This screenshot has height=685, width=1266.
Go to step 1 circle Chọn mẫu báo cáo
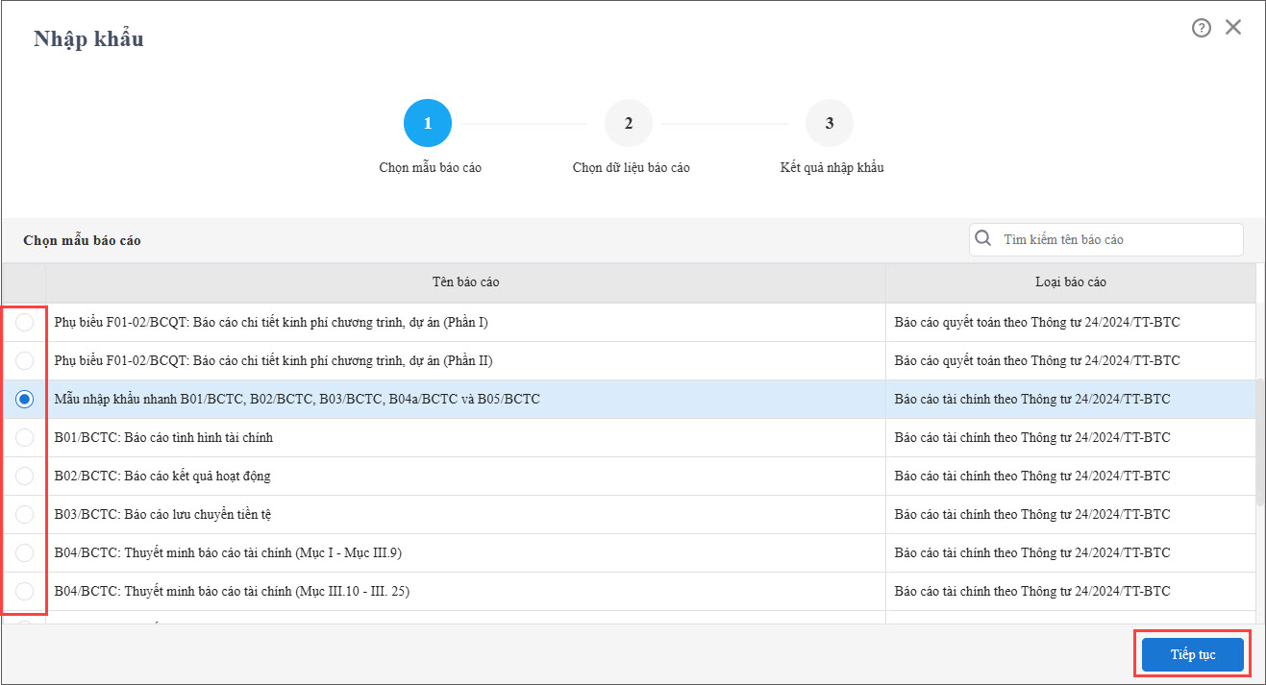tap(428, 123)
